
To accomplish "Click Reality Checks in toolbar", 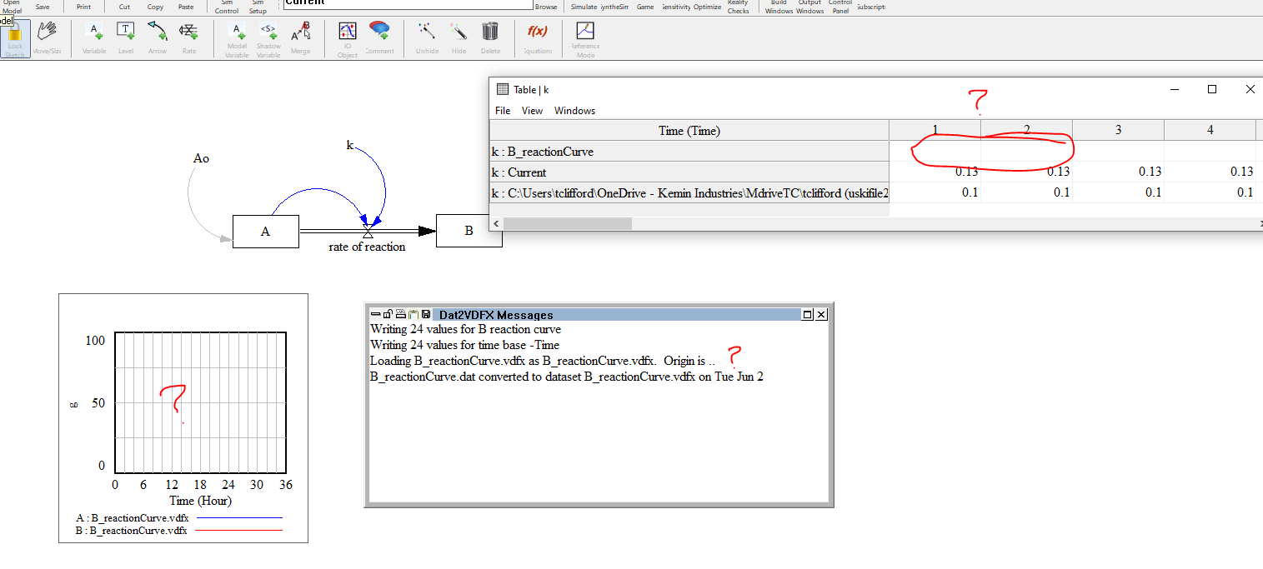I will click(738, 7).
